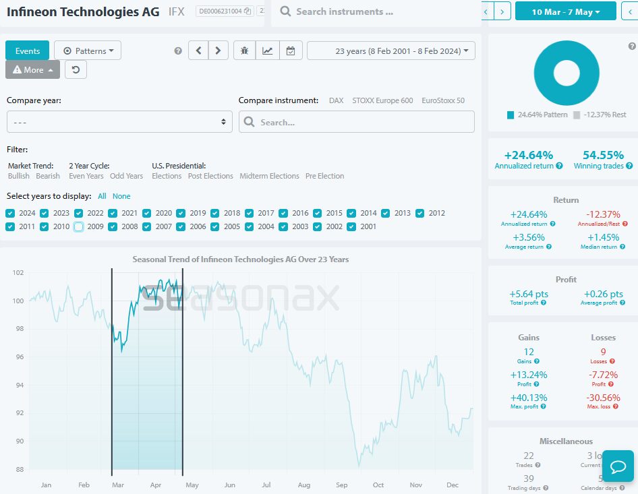Expand the More menu
The image size is (638, 494).
pyautogui.click(x=32, y=69)
